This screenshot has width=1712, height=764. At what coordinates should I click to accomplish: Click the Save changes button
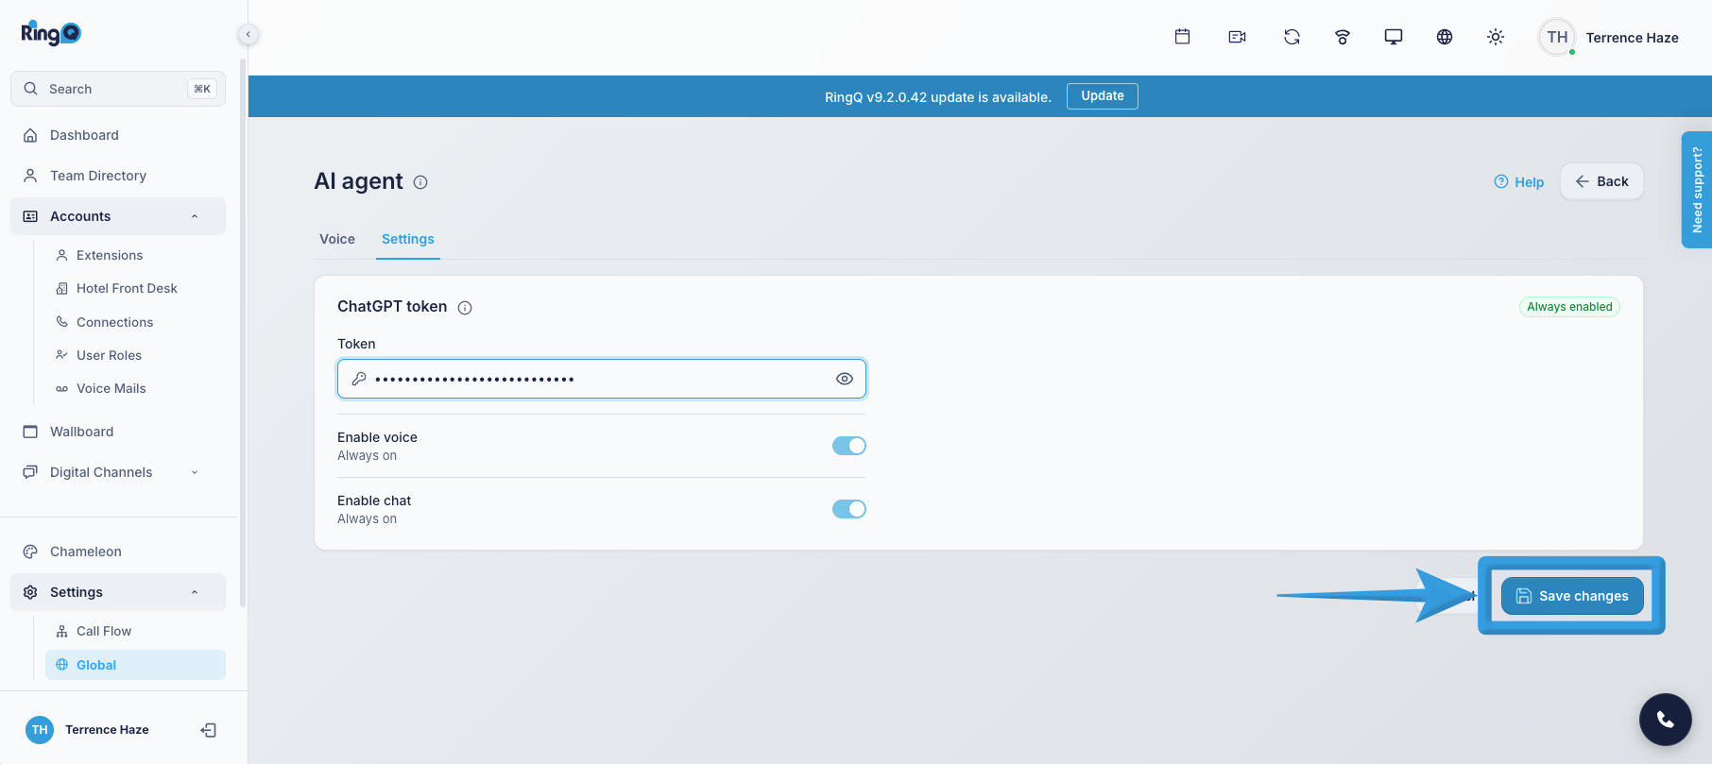coord(1572,596)
